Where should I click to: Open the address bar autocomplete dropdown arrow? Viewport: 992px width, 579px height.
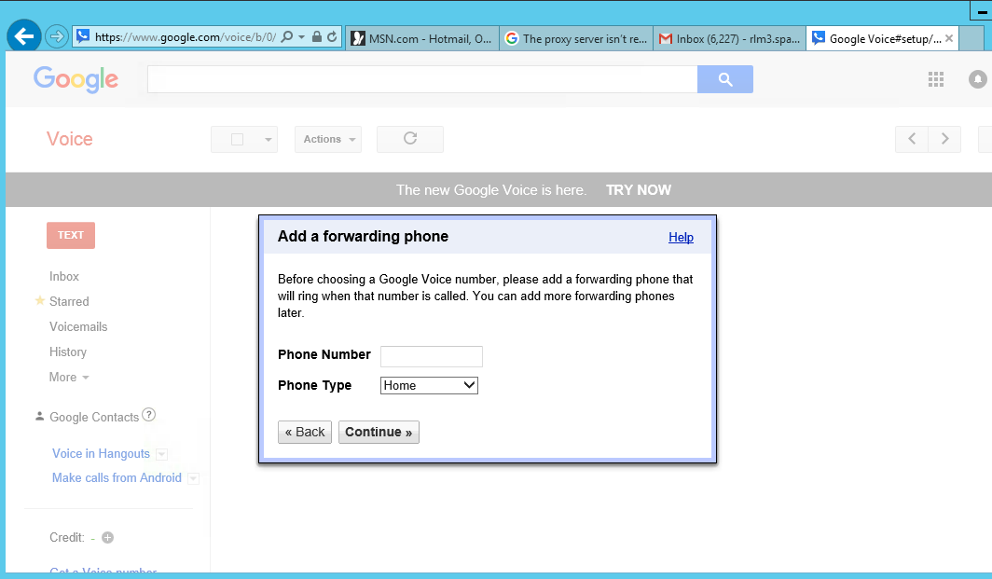[x=301, y=36]
